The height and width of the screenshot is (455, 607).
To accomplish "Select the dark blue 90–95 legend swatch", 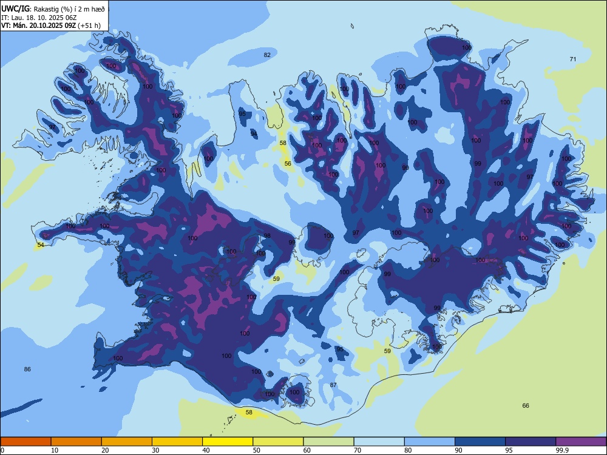I will click(x=480, y=442).
